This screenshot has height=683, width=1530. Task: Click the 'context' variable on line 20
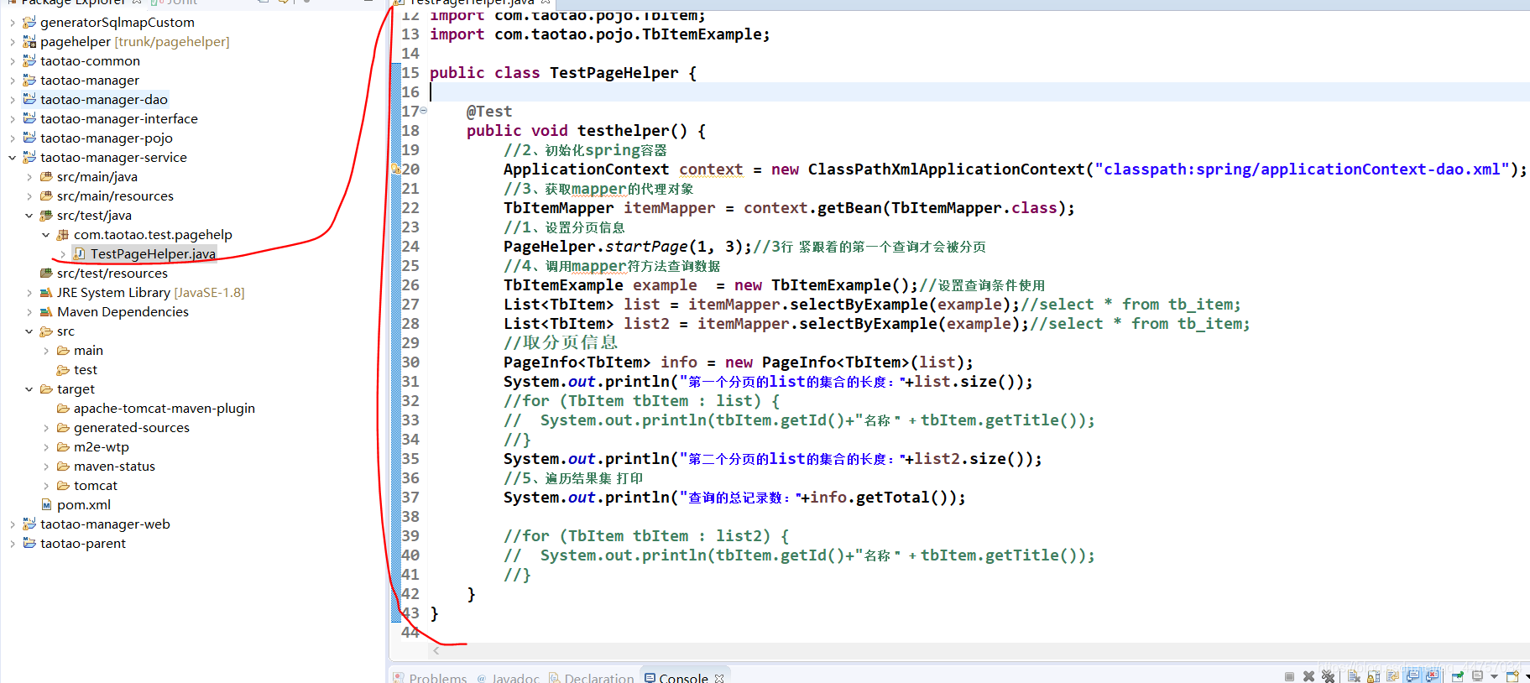(x=711, y=169)
